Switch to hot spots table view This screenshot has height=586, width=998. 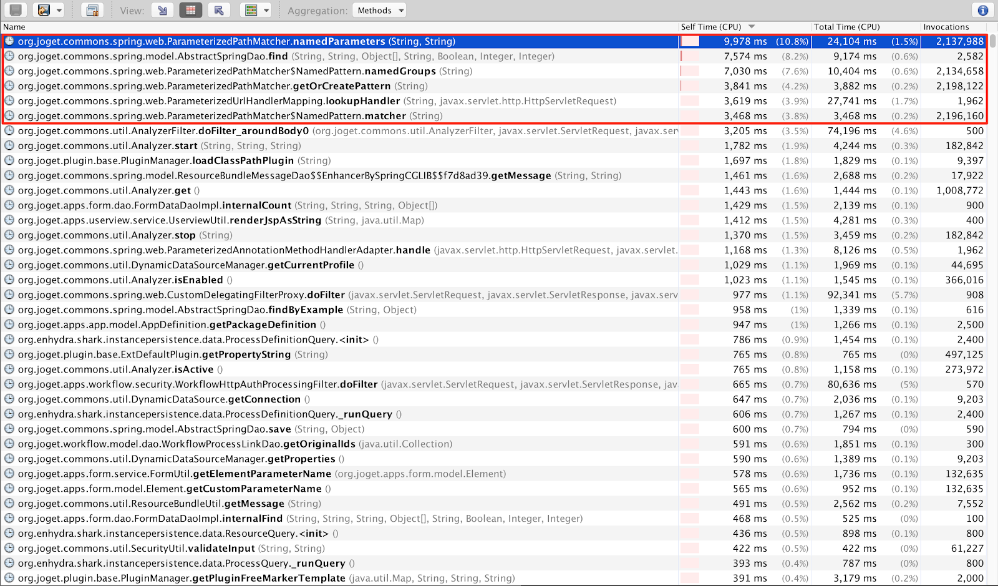[x=191, y=10]
